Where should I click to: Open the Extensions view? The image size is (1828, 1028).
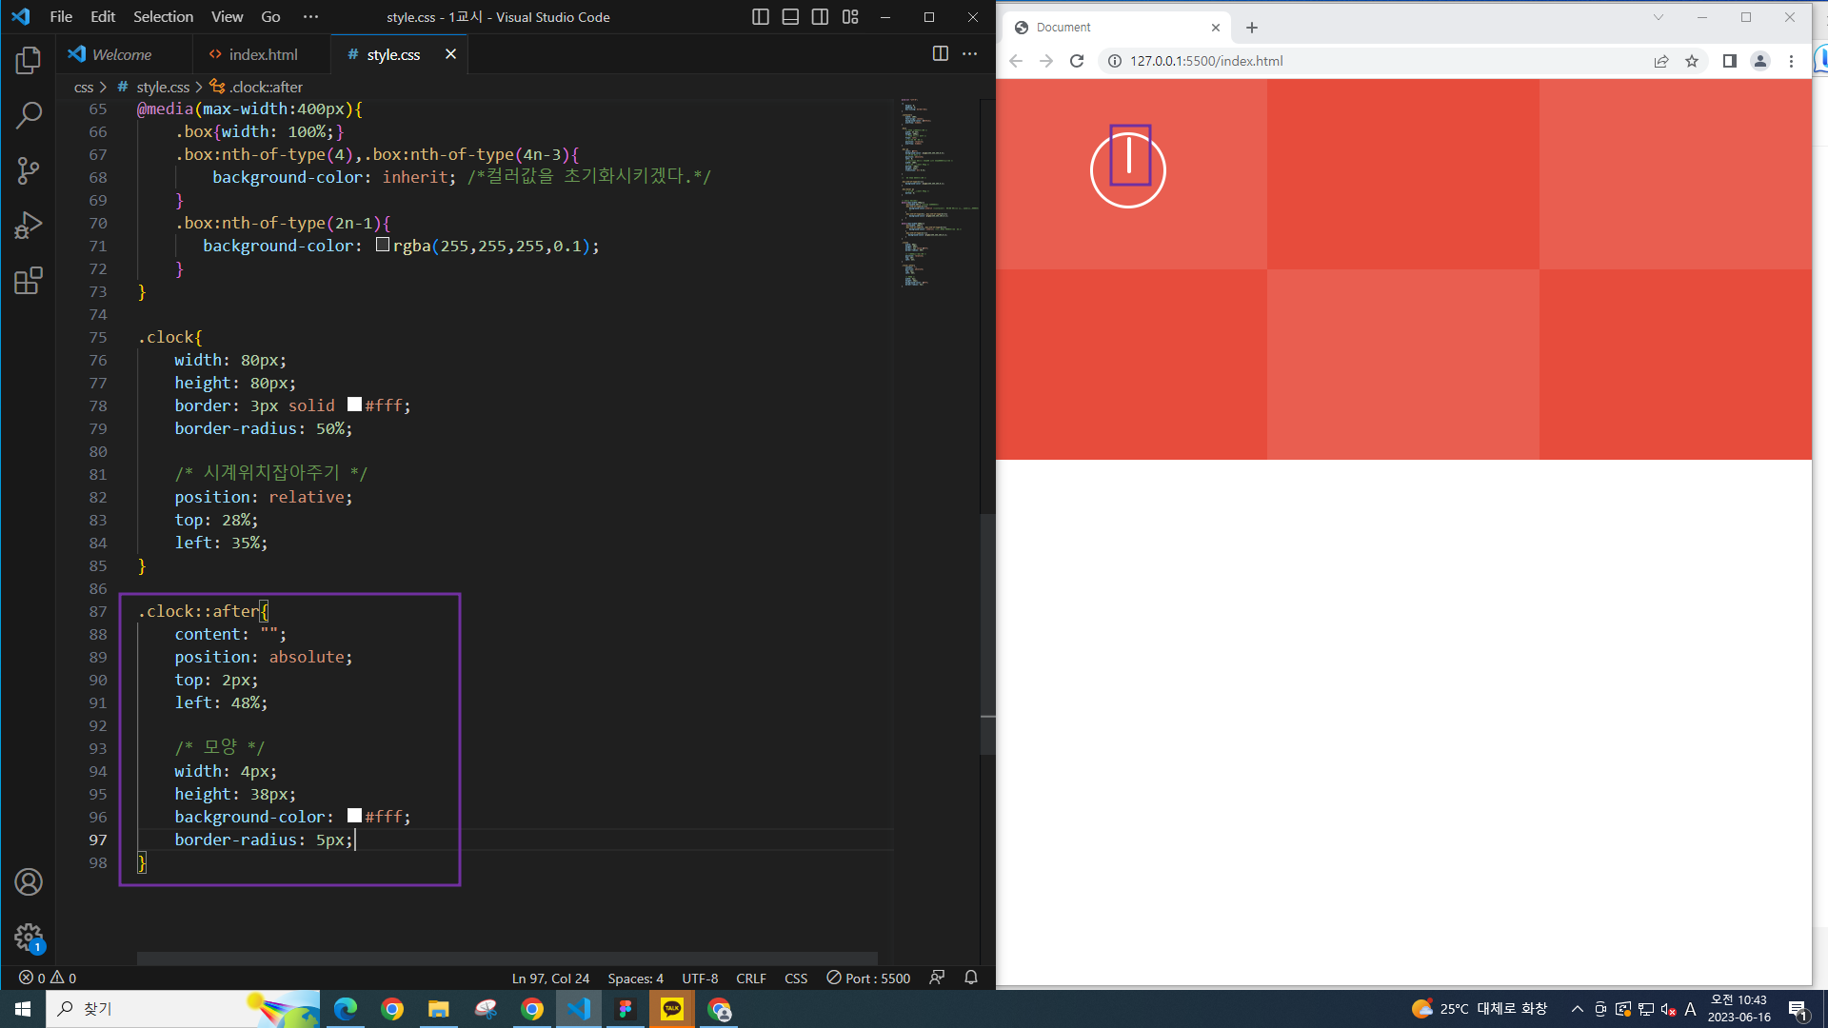click(29, 281)
